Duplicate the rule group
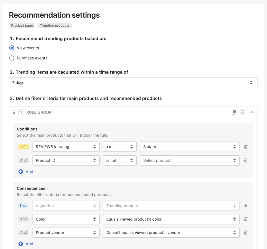The width and height of the screenshot is (267, 249). coord(234,112)
